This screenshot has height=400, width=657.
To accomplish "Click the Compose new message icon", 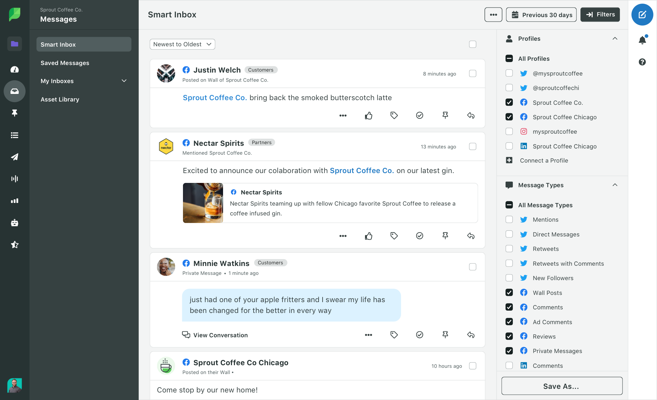I will pyautogui.click(x=642, y=14).
